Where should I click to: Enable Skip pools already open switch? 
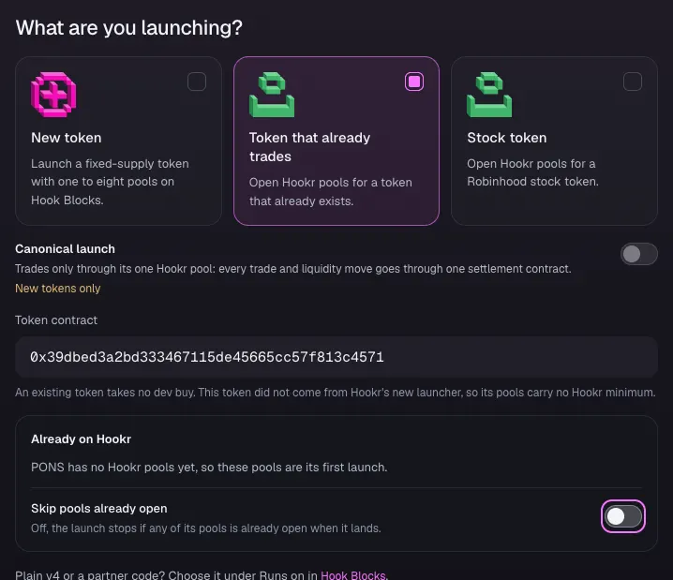623,516
